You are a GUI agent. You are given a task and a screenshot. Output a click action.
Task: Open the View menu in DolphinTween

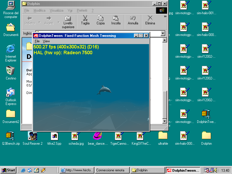[x=46, y=41]
